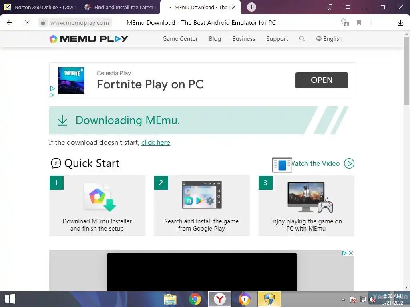Screen dimensions: 410x307
Task: Show hidden system tray icons
Action: point(343,299)
